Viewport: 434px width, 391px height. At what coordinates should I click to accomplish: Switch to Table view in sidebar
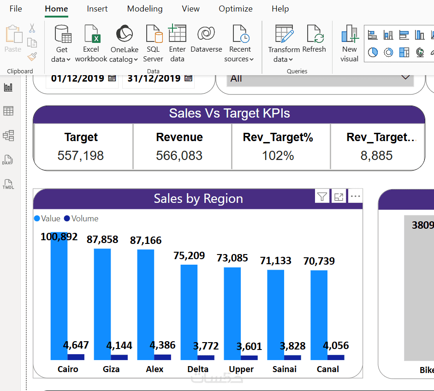[x=8, y=111]
